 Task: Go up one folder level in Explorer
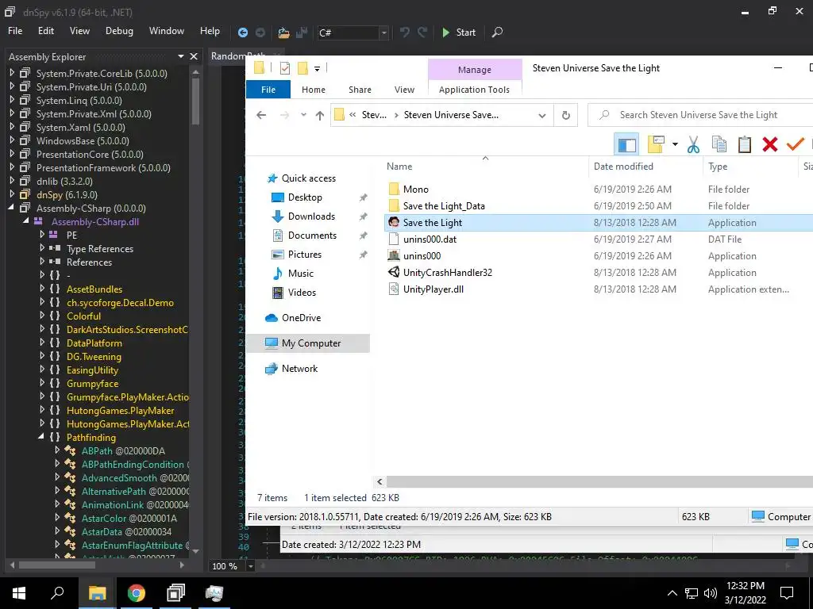[x=320, y=115]
